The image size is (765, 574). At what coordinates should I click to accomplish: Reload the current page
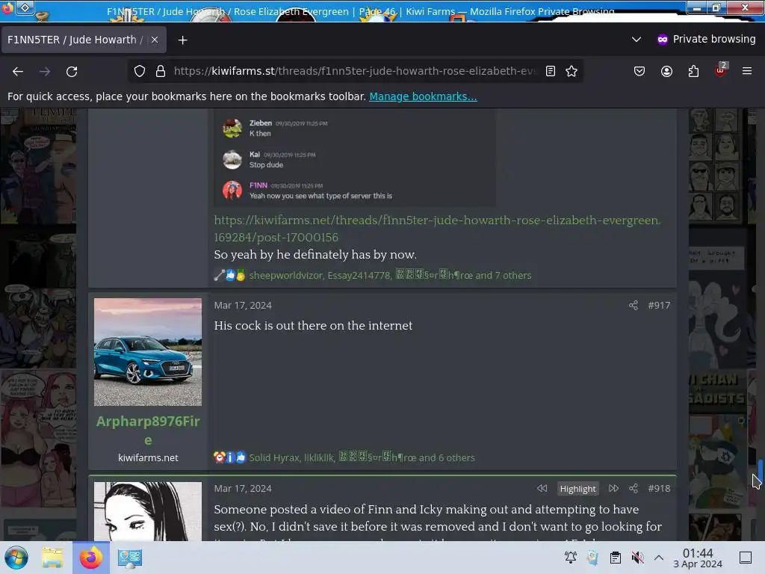pos(72,71)
